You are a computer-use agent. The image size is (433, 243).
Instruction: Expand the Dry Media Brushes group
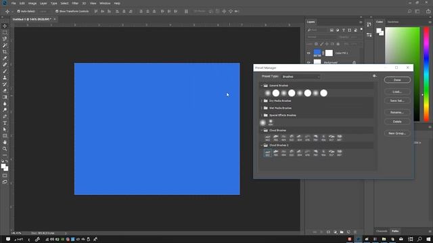pyautogui.click(x=262, y=101)
